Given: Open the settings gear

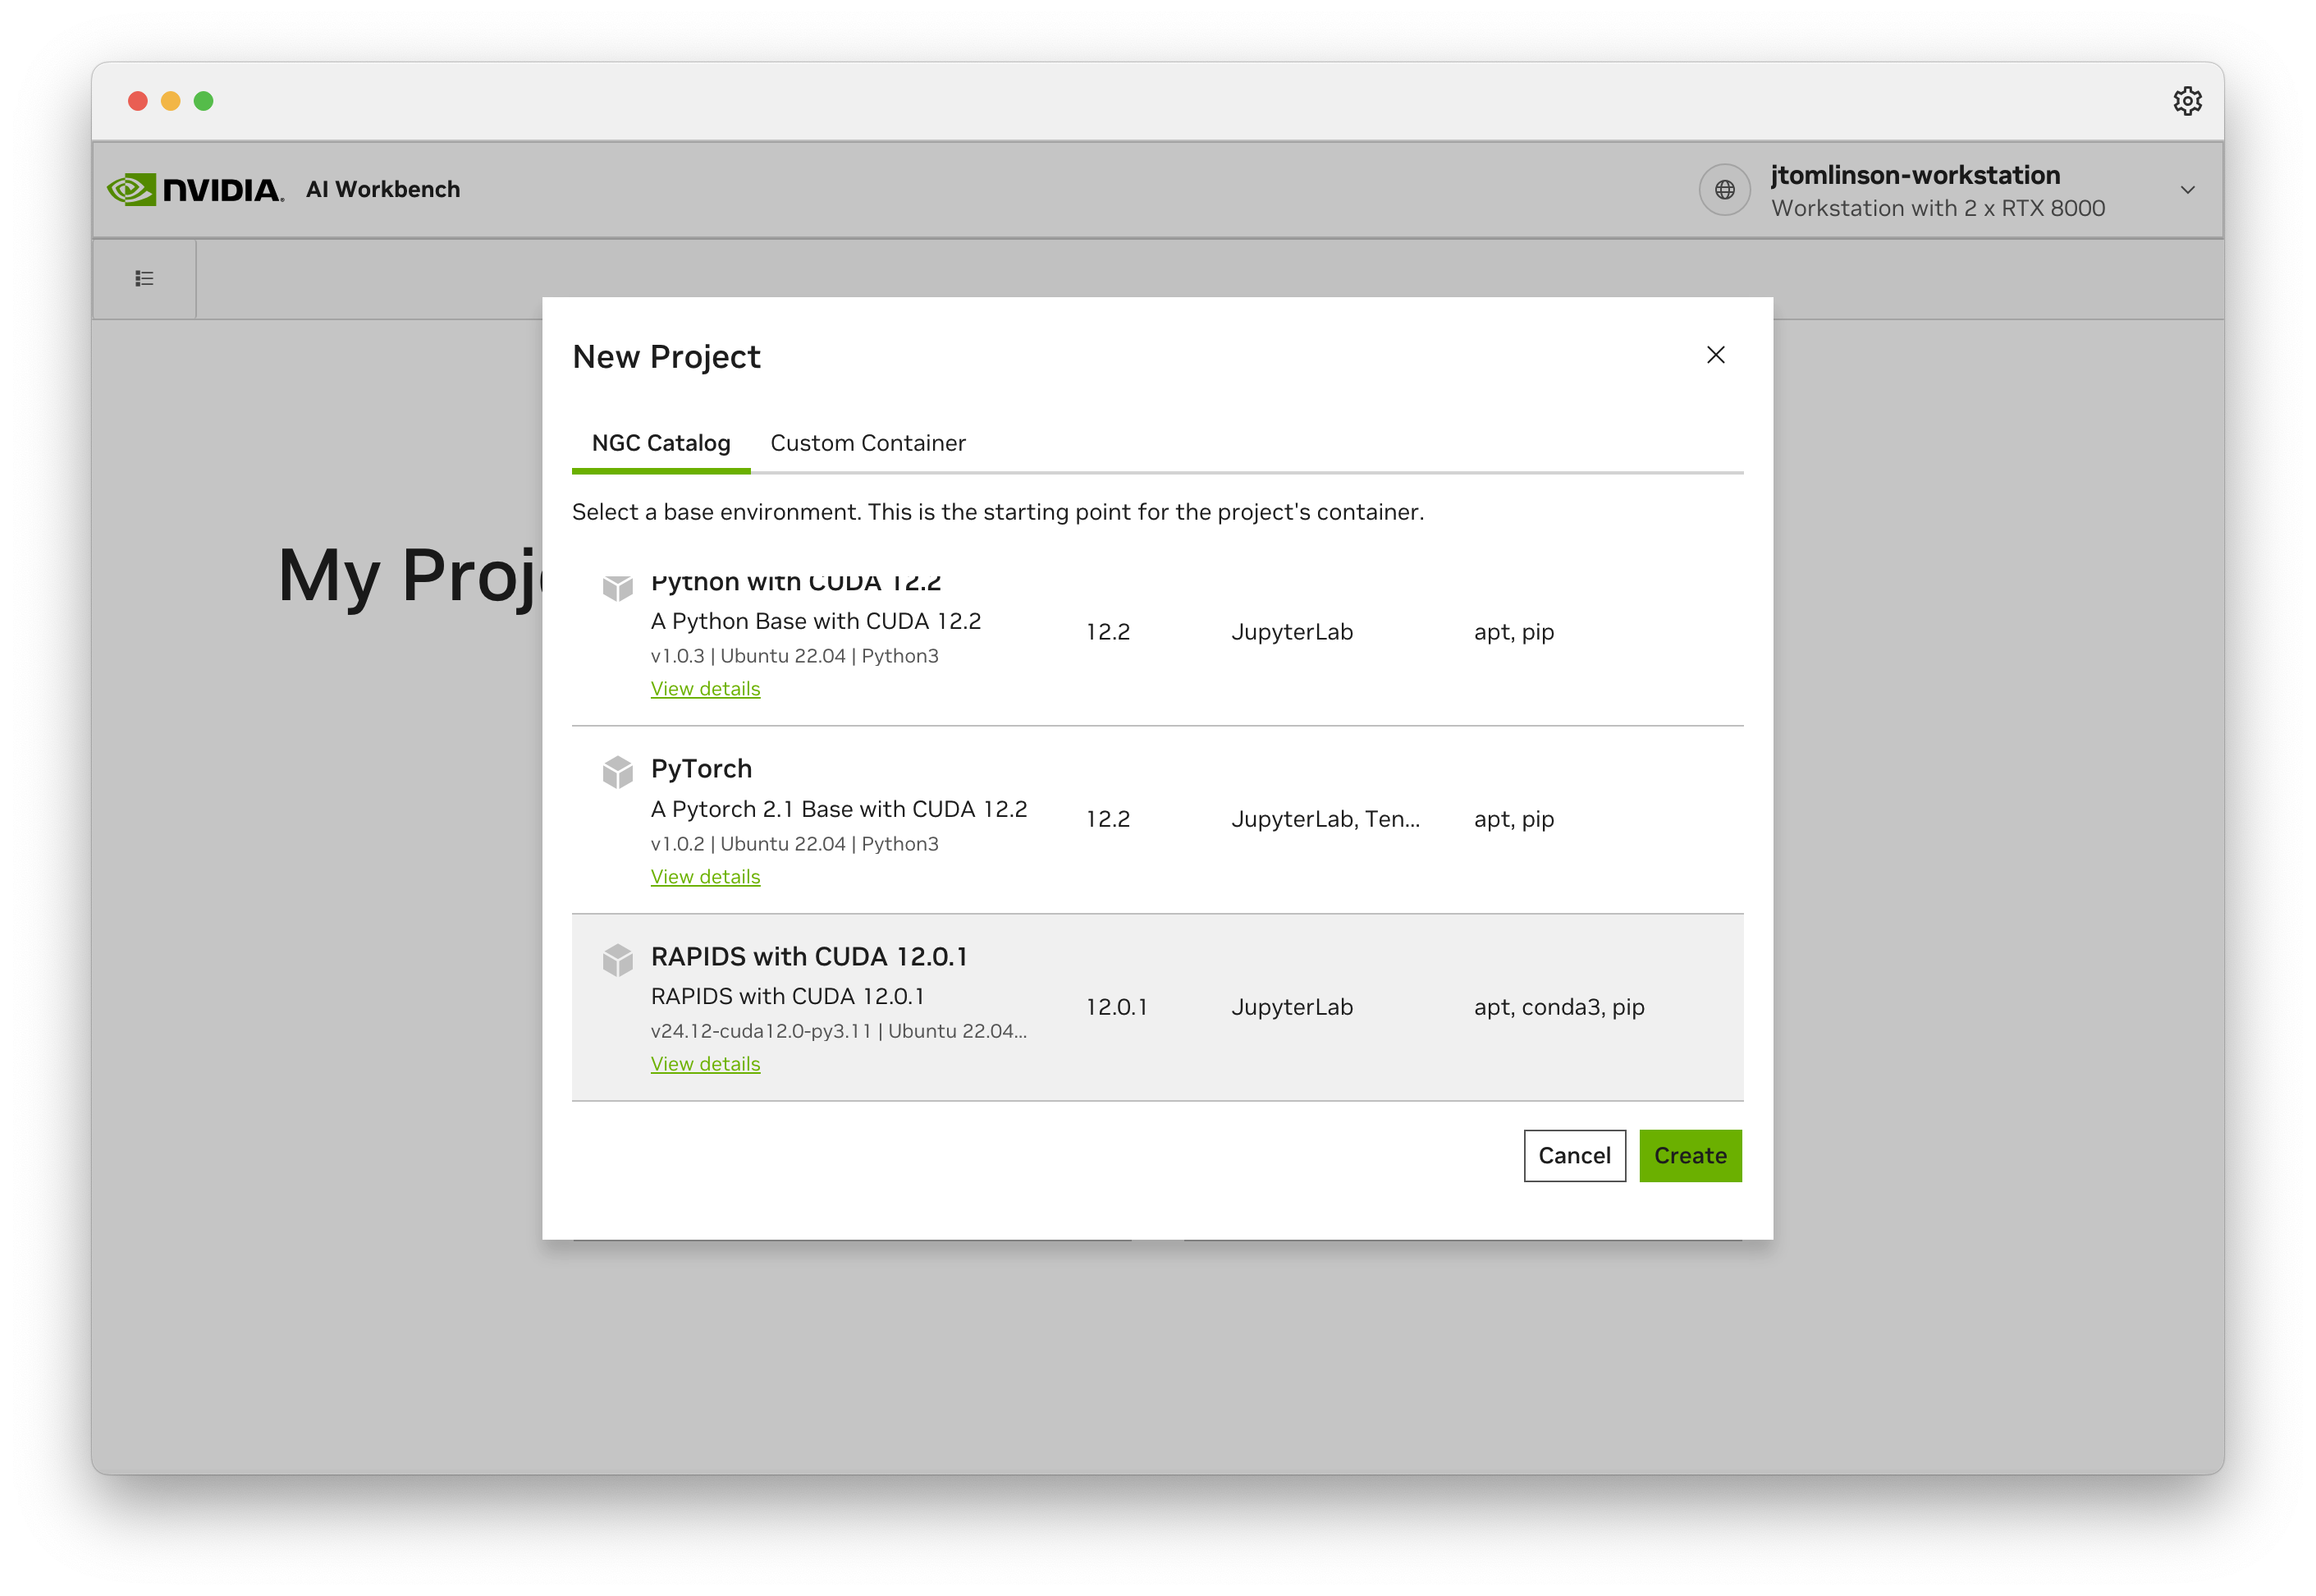Looking at the screenshot, I should 2188,100.
